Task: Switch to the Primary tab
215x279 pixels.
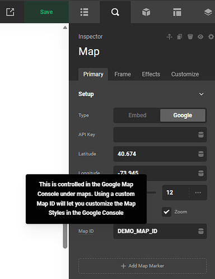Action: pyautogui.click(x=93, y=74)
